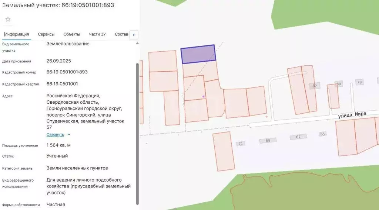
Task: Open the Части ЗУ tab
Action: click(97, 34)
